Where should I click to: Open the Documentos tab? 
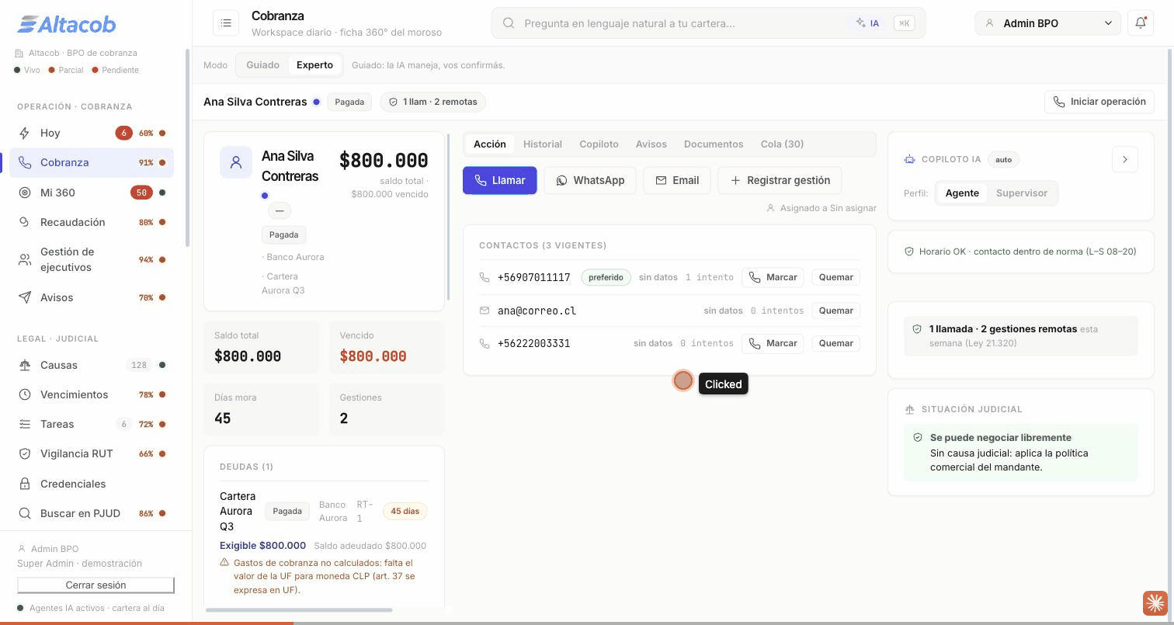pos(714,144)
